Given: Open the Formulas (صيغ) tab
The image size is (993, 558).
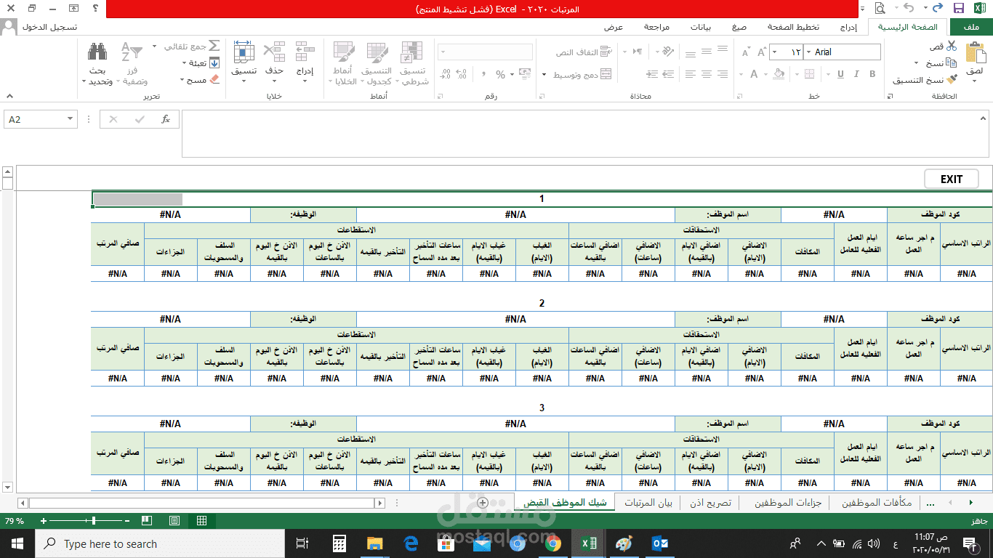Looking at the screenshot, I should (739, 27).
